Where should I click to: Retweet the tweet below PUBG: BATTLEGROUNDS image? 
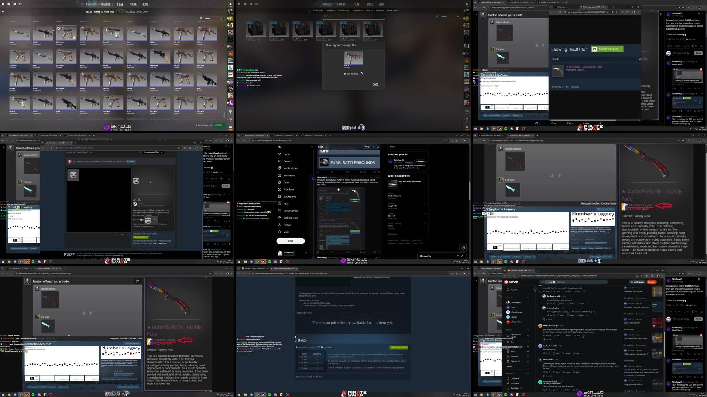click(x=332, y=172)
